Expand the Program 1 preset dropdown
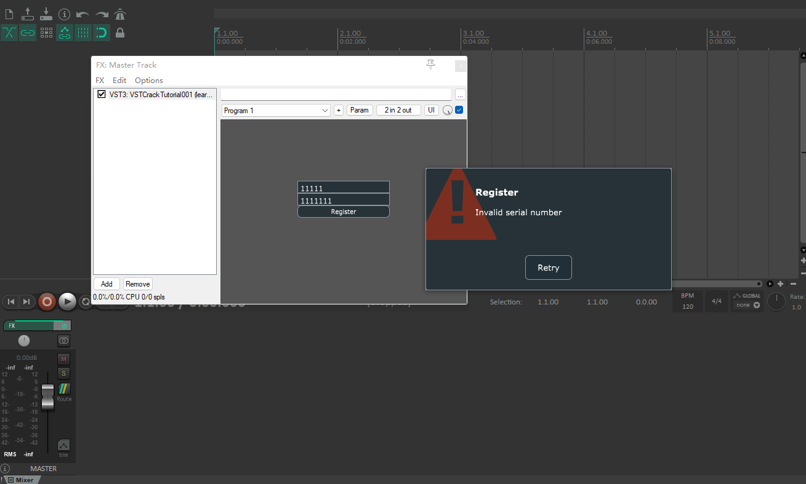806x484 pixels. (x=276, y=110)
